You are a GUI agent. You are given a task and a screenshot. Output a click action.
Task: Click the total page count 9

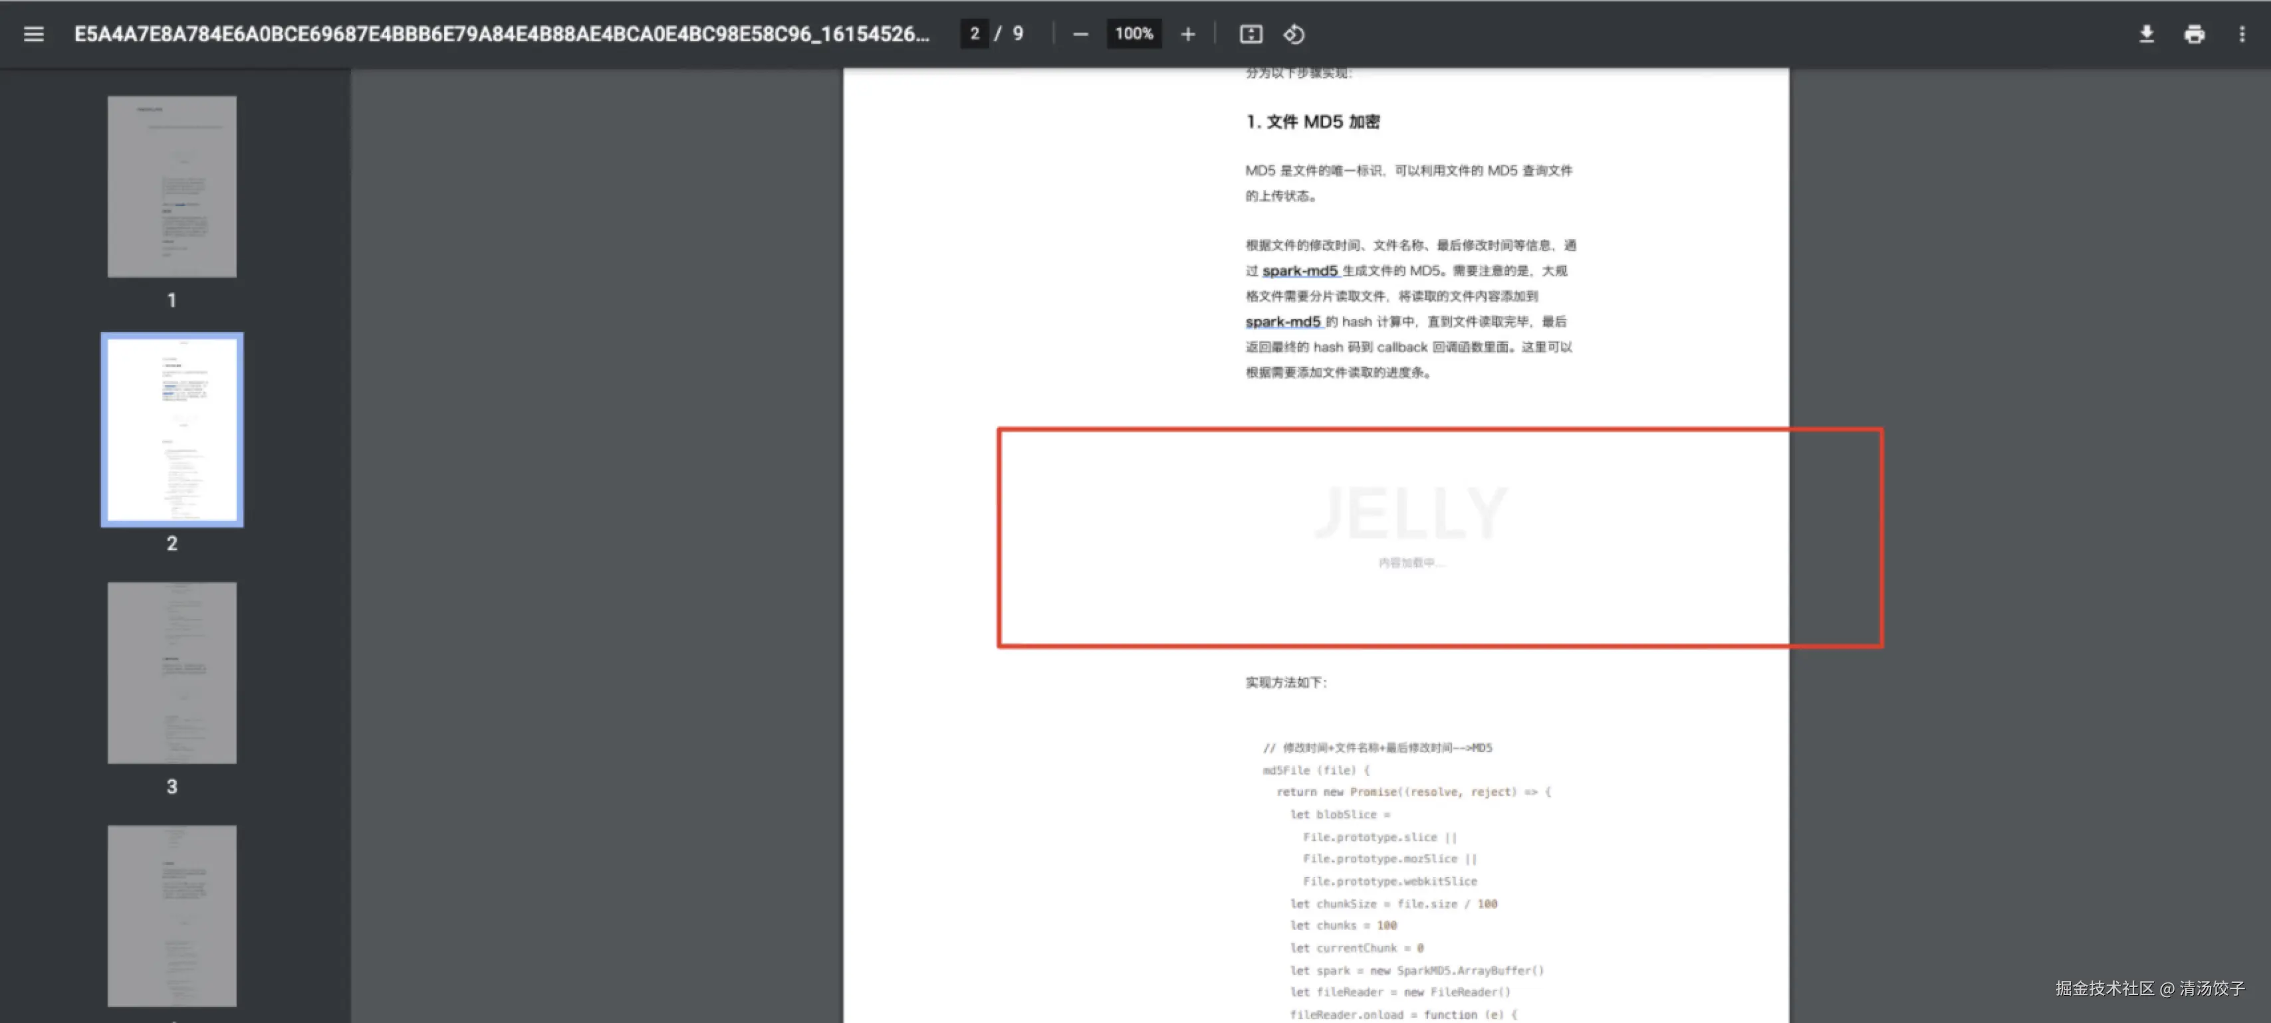click(1017, 33)
